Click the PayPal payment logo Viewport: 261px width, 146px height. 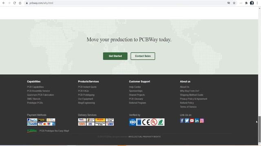point(32,120)
